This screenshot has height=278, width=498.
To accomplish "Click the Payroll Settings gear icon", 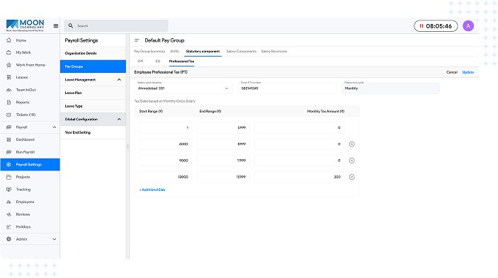I will (9, 165).
